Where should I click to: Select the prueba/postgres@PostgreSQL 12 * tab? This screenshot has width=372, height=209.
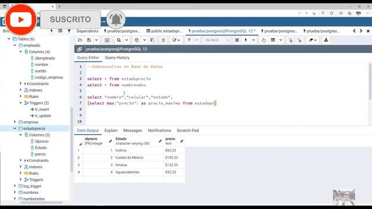click(x=222, y=31)
